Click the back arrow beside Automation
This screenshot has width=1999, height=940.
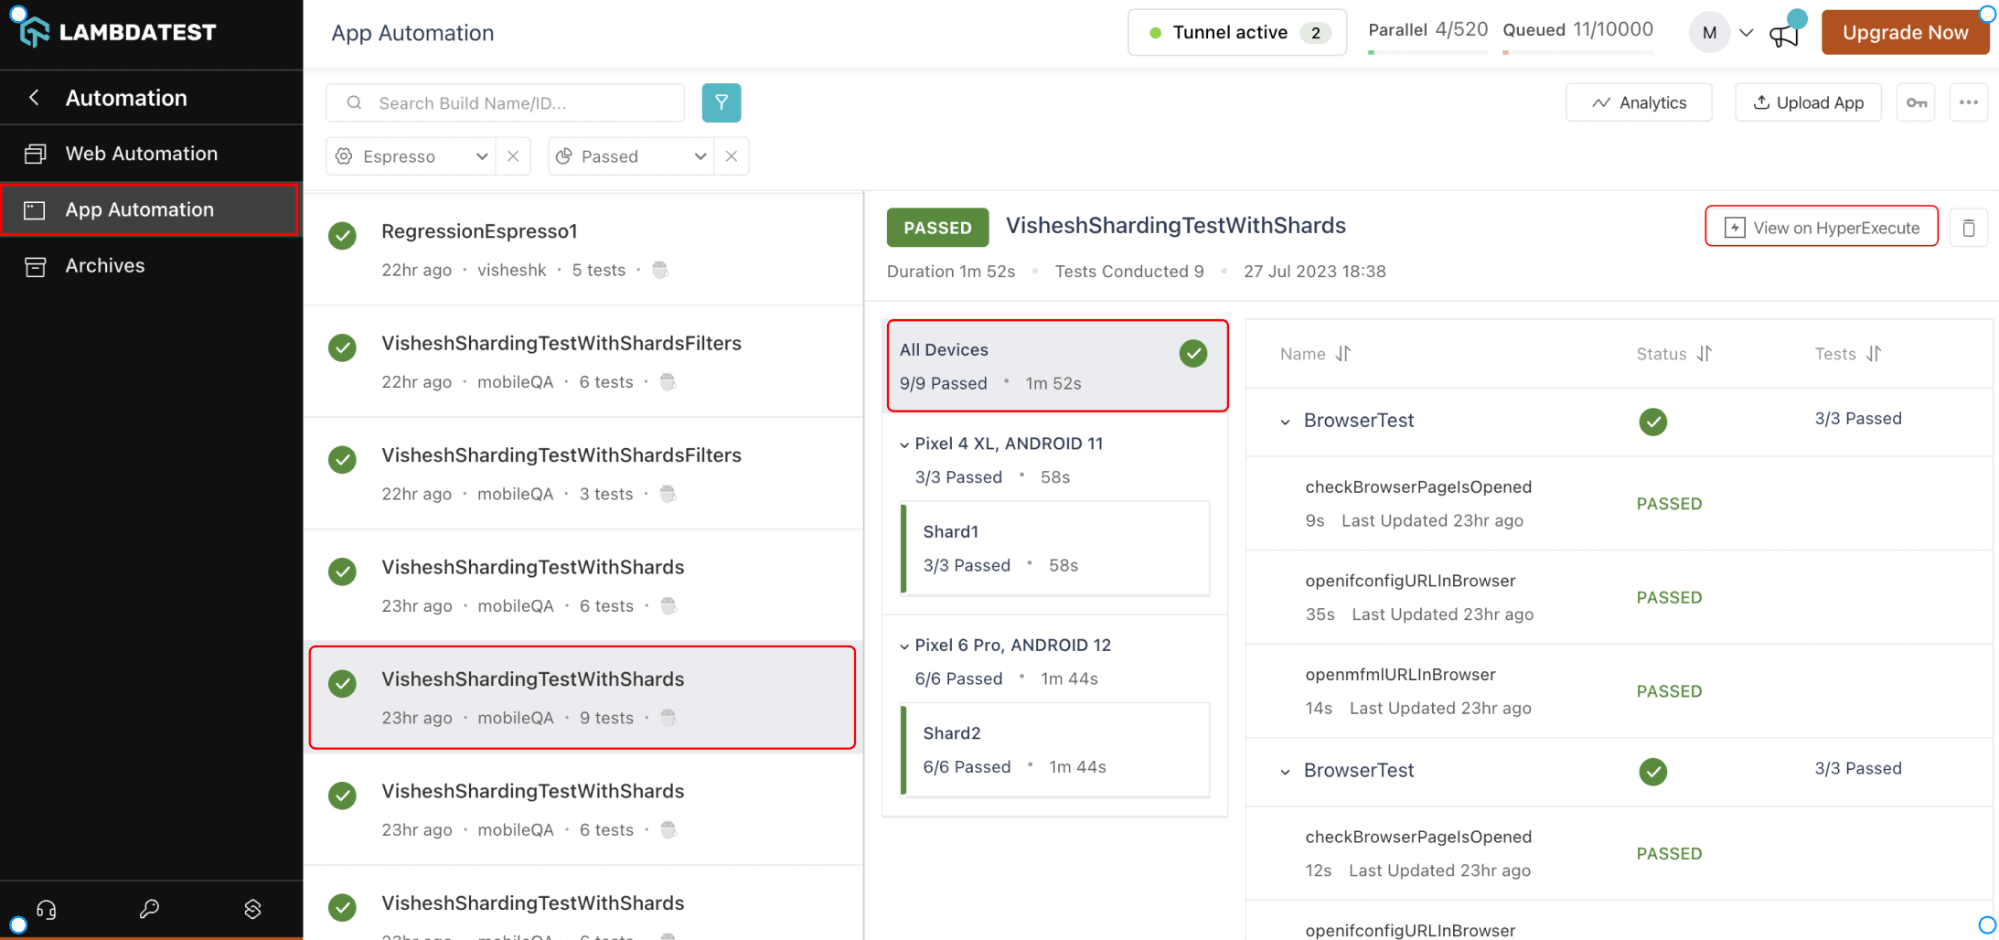point(34,98)
